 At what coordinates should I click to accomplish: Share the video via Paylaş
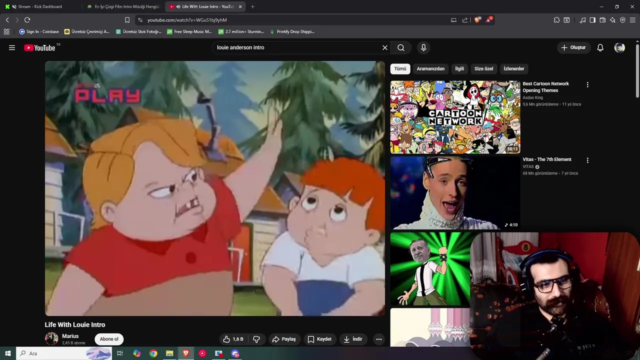click(x=283, y=339)
